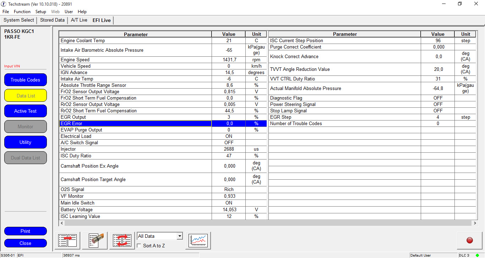The image size is (485, 258).
Task: Click the Data List button
Action: point(26,95)
